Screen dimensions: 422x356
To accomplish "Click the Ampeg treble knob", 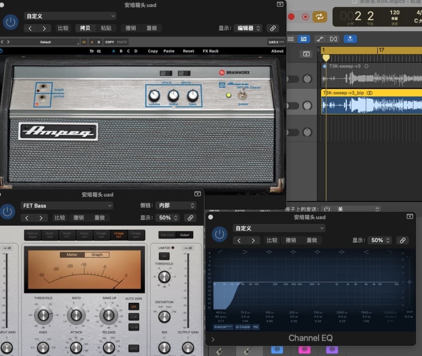I will coord(173,95).
